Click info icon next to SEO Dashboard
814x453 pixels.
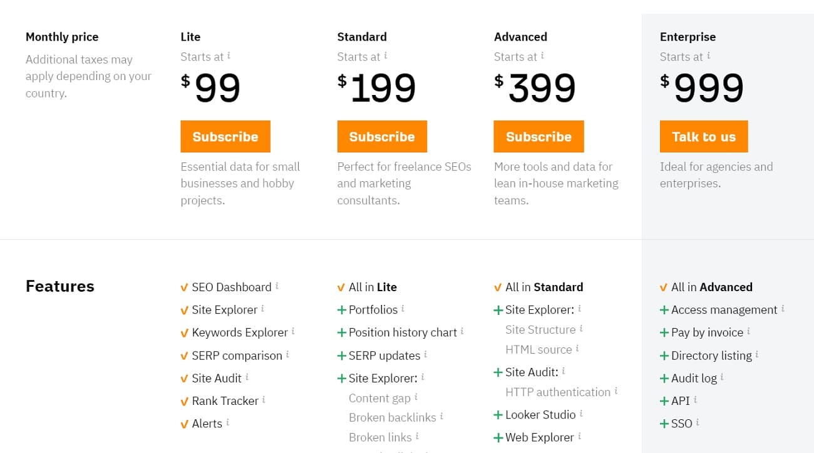276,285
